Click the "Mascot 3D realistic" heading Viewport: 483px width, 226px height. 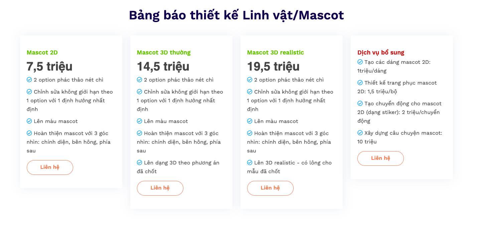click(275, 52)
